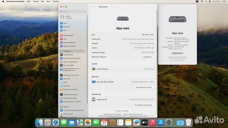228x128 pixels.
Task: Open Учетные записи интернета settings
Action: [72, 110]
